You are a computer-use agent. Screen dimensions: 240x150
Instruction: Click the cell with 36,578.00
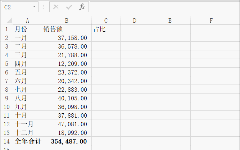click(x=67, y=46)
